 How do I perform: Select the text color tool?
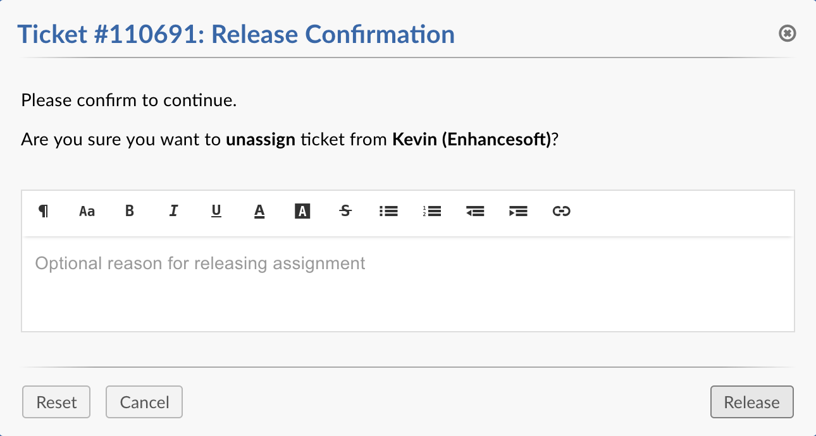click(259, 212)
